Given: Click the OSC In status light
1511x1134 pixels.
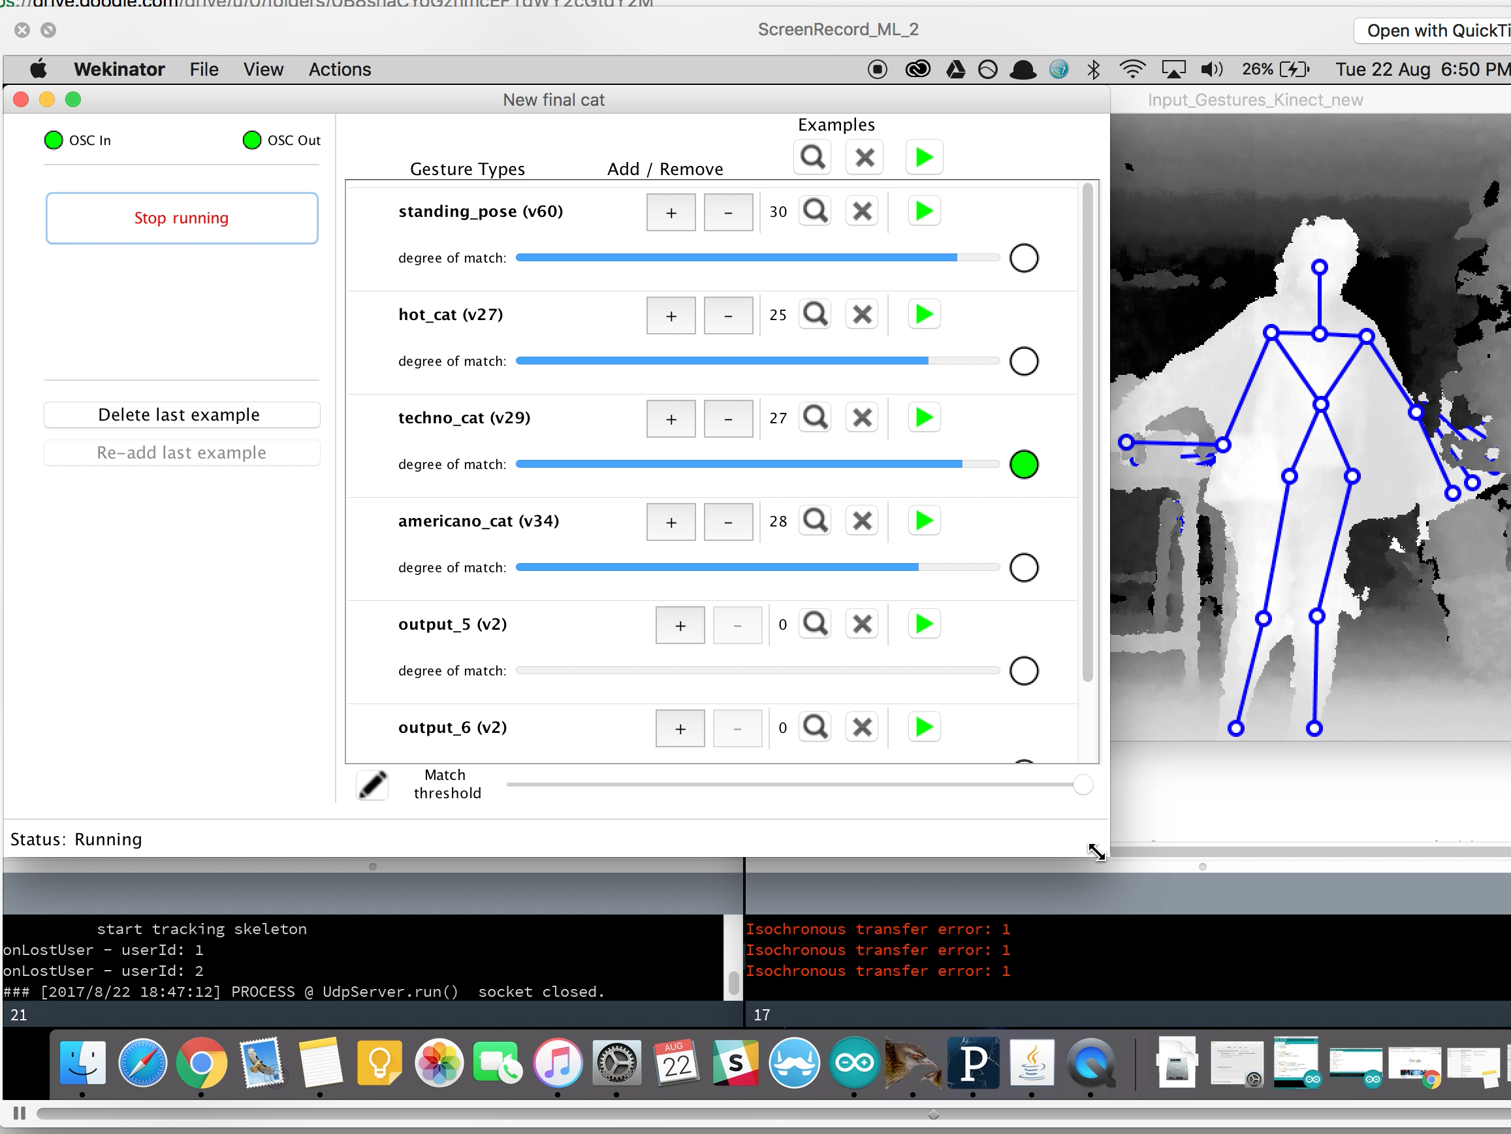Looking at the screenshot, I should pyautogui.click(x=54, y=140).
